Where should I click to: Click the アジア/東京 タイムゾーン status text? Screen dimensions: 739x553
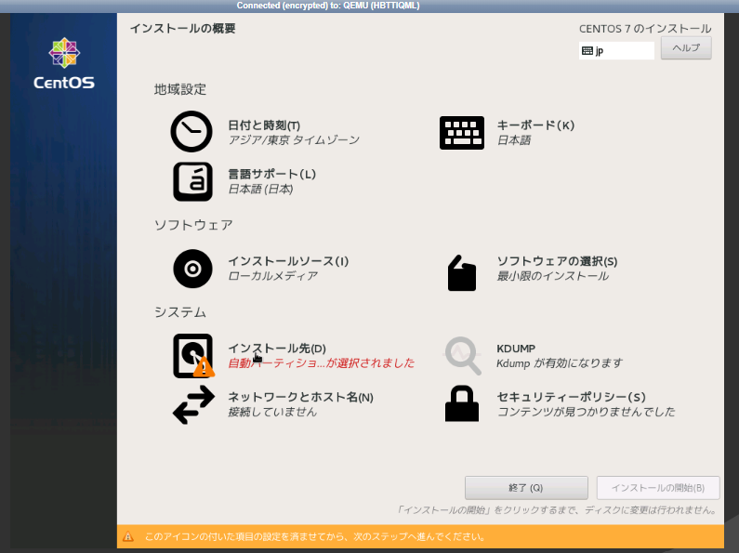click(294, 140)
